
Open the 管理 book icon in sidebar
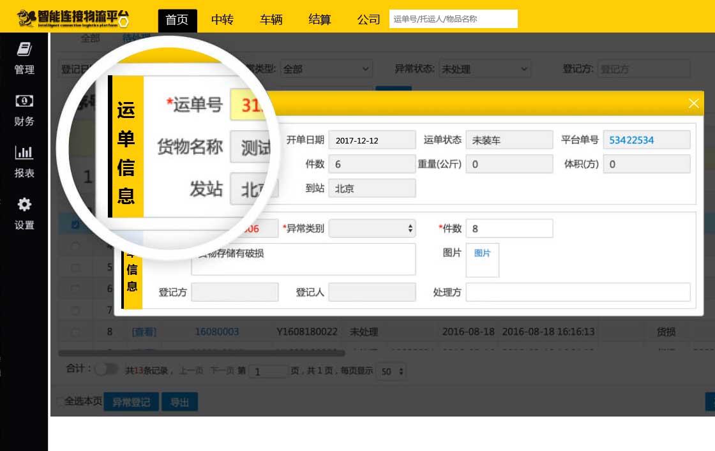click(24, 50)
